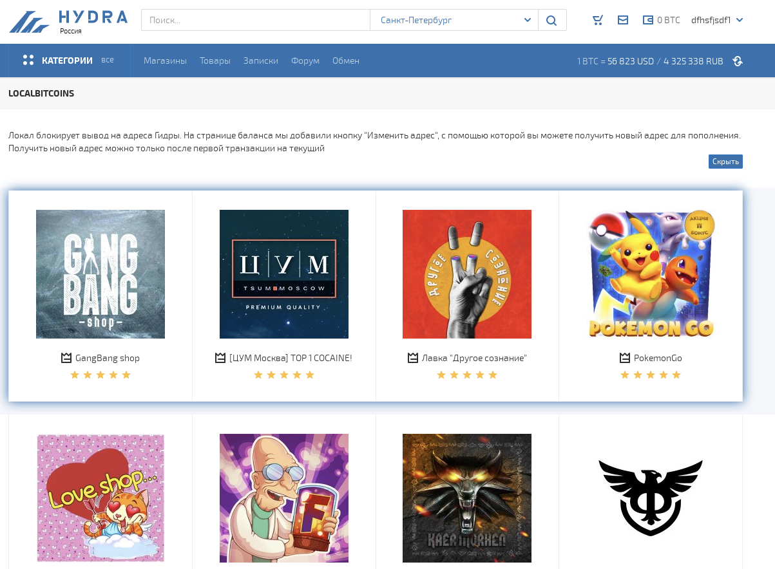Click the LOCALBITCOINS heading
Image resolution: width=775 pixels, height=569 pixels.
(41, 93)
